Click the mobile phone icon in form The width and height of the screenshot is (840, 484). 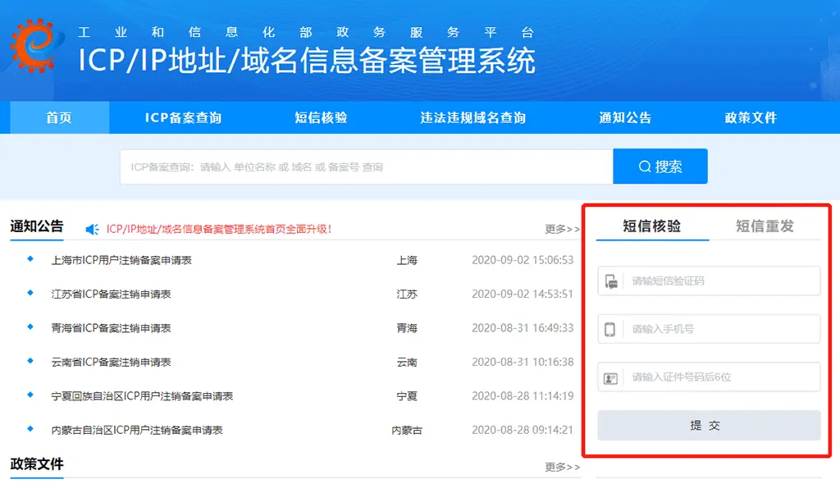click(x=610, y=330)
